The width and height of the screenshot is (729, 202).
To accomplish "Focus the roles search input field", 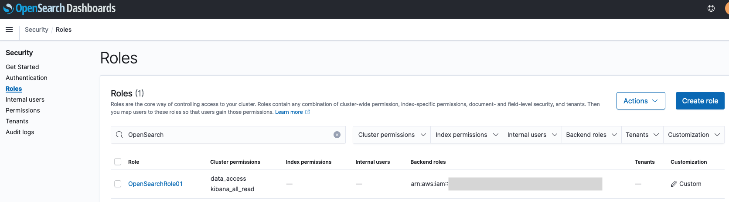I will (227, 135).
